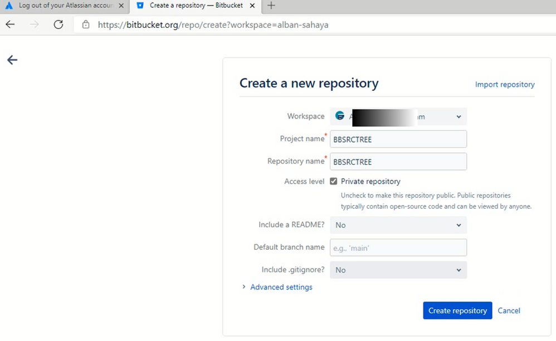Click the lock icon in address bar
This screenshot has width=556, height=341.
(x=85, y=24)
